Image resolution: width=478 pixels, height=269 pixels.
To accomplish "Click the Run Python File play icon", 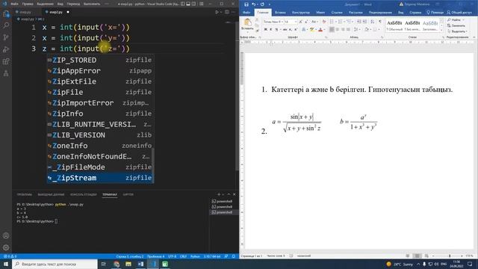I will click(x=217, y=12).
